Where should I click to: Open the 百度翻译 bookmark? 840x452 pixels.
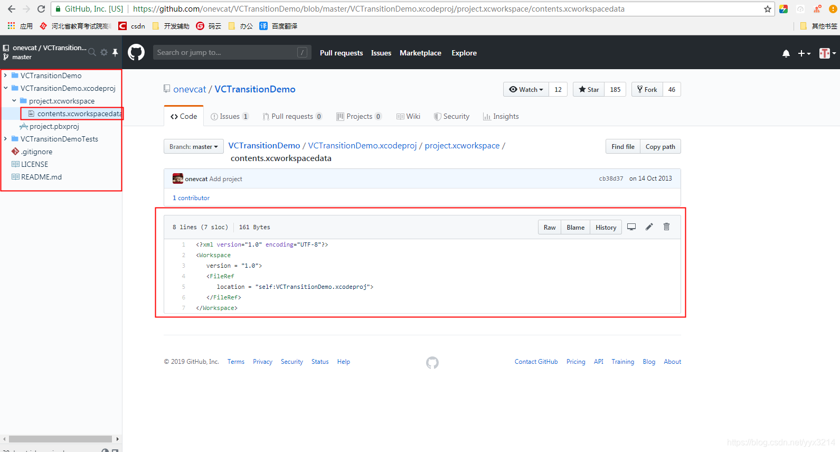point(278,26)
